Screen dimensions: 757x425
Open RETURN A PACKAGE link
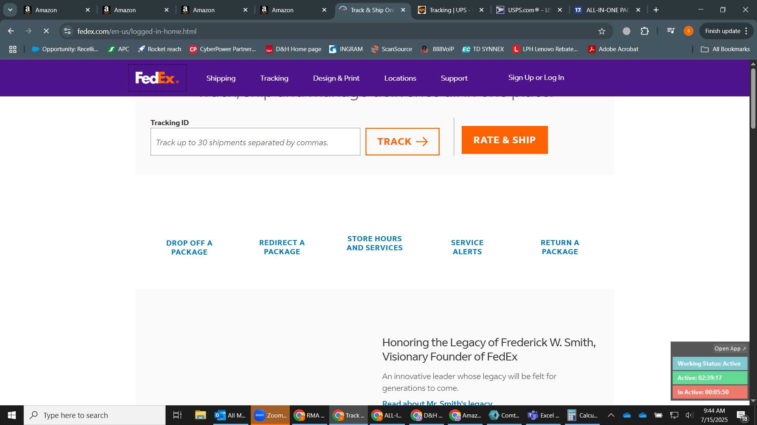[x=560, y=247]
